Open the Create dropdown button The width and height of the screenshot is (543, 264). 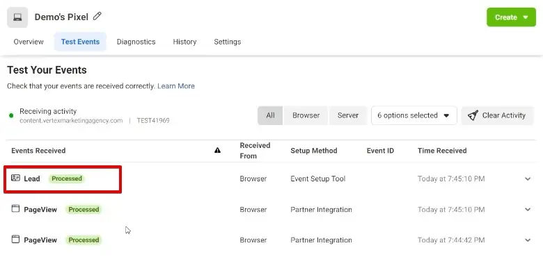coord(511,17)
